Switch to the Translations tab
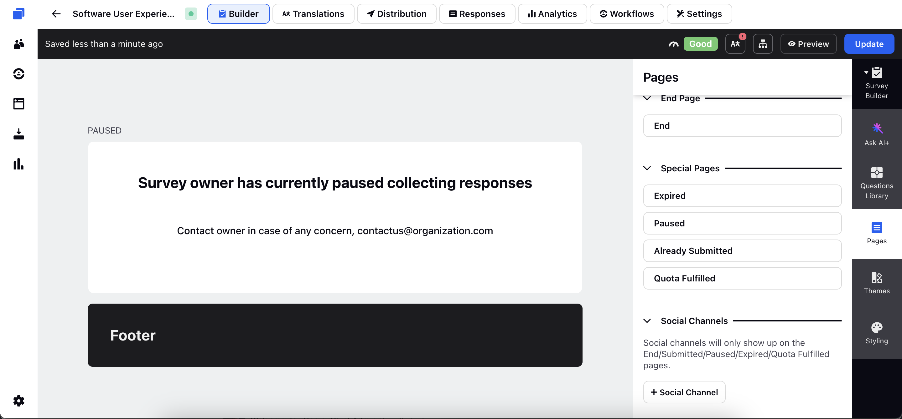This screenshot has width=902, height=419. tap(313, 14)
